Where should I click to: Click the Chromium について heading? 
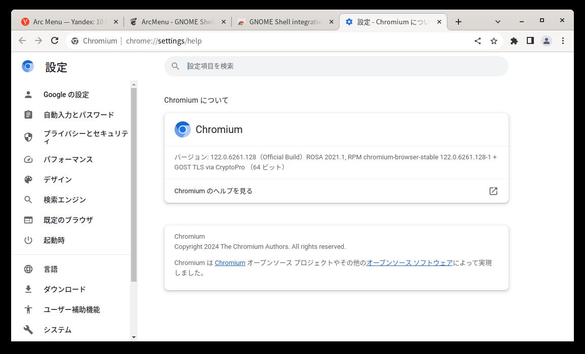pyautogui.click(x=196, y=100)
